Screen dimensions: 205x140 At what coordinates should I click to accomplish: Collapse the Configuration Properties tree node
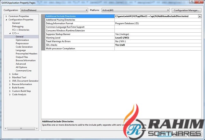pyautogui.click(x=6, y=20)
